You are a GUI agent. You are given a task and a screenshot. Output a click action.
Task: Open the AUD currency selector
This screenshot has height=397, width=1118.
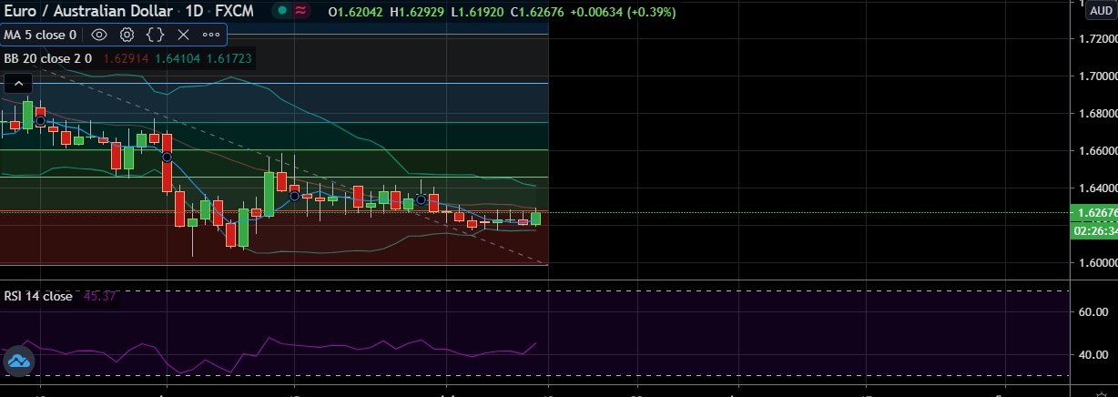click(1101, 11)
